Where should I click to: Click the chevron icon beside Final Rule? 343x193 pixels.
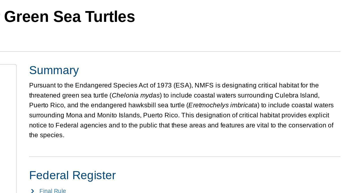click(33, 191)
